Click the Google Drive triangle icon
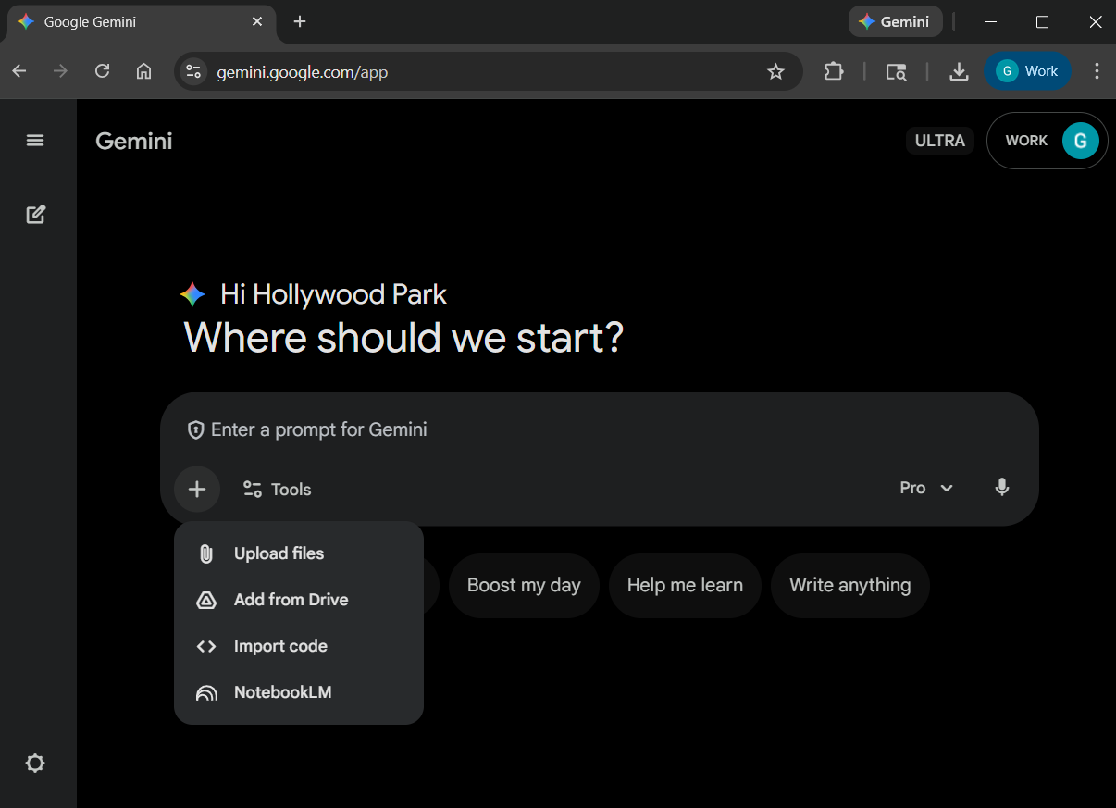The height and width of the screenshot is (808, 1116). click(206, 600)
